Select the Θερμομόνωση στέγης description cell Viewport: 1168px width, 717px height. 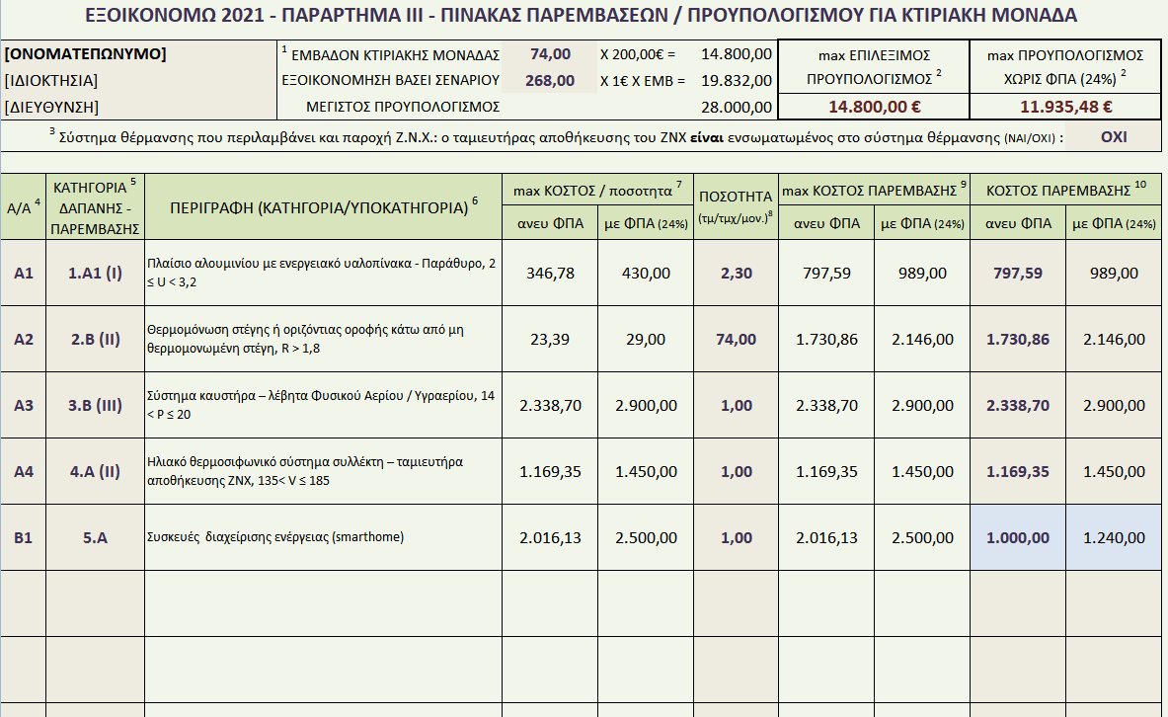[x=323, y=339]
